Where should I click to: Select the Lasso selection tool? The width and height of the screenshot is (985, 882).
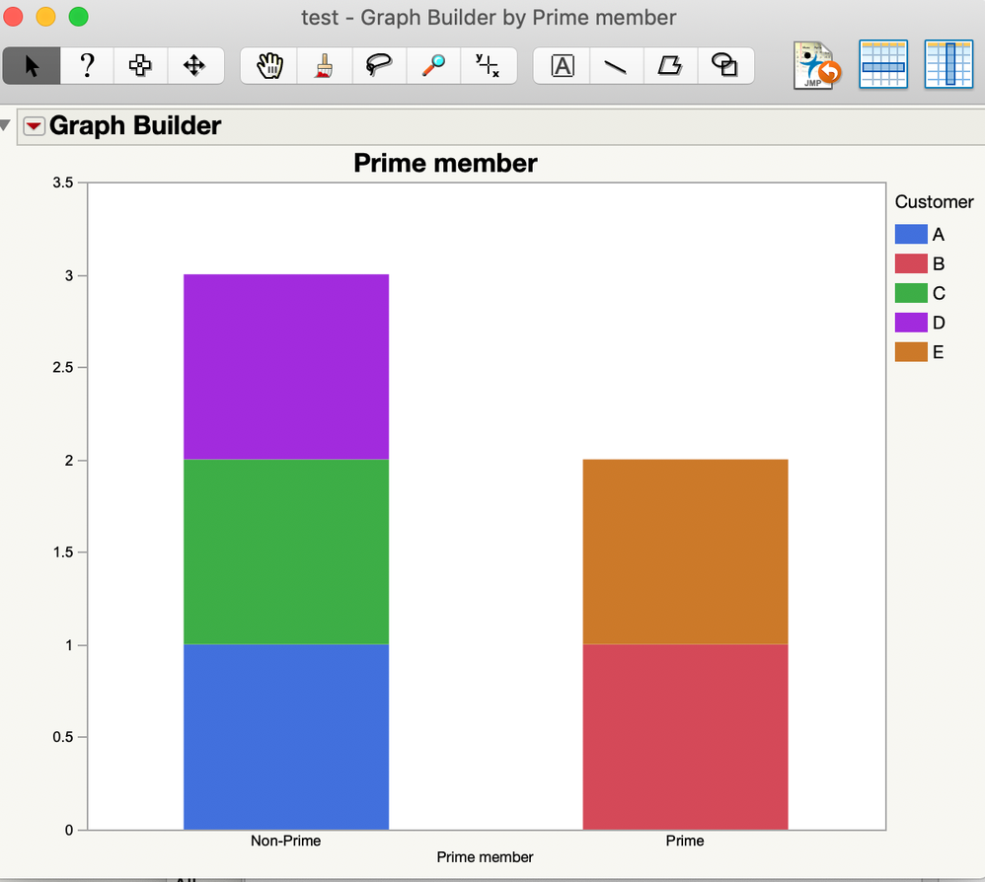379,65
